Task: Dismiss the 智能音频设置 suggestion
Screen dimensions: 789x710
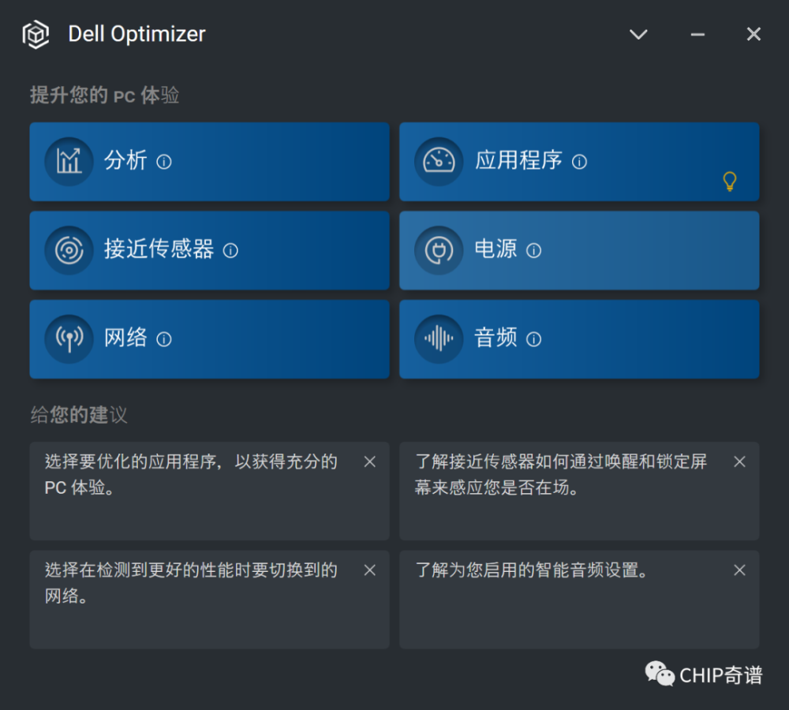Action: point(739,570)
